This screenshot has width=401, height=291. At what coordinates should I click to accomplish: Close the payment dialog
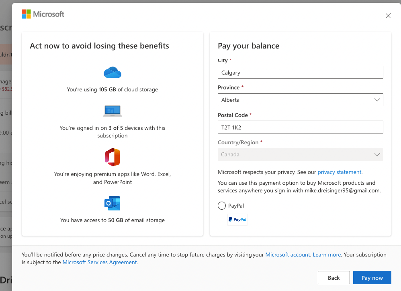(x=388, y=16)
